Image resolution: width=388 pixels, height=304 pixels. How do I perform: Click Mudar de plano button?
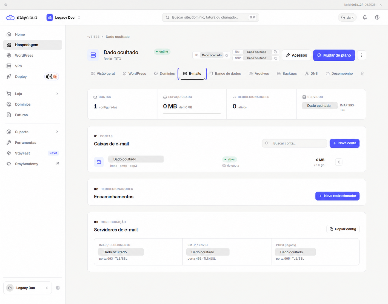pos(334,55)
